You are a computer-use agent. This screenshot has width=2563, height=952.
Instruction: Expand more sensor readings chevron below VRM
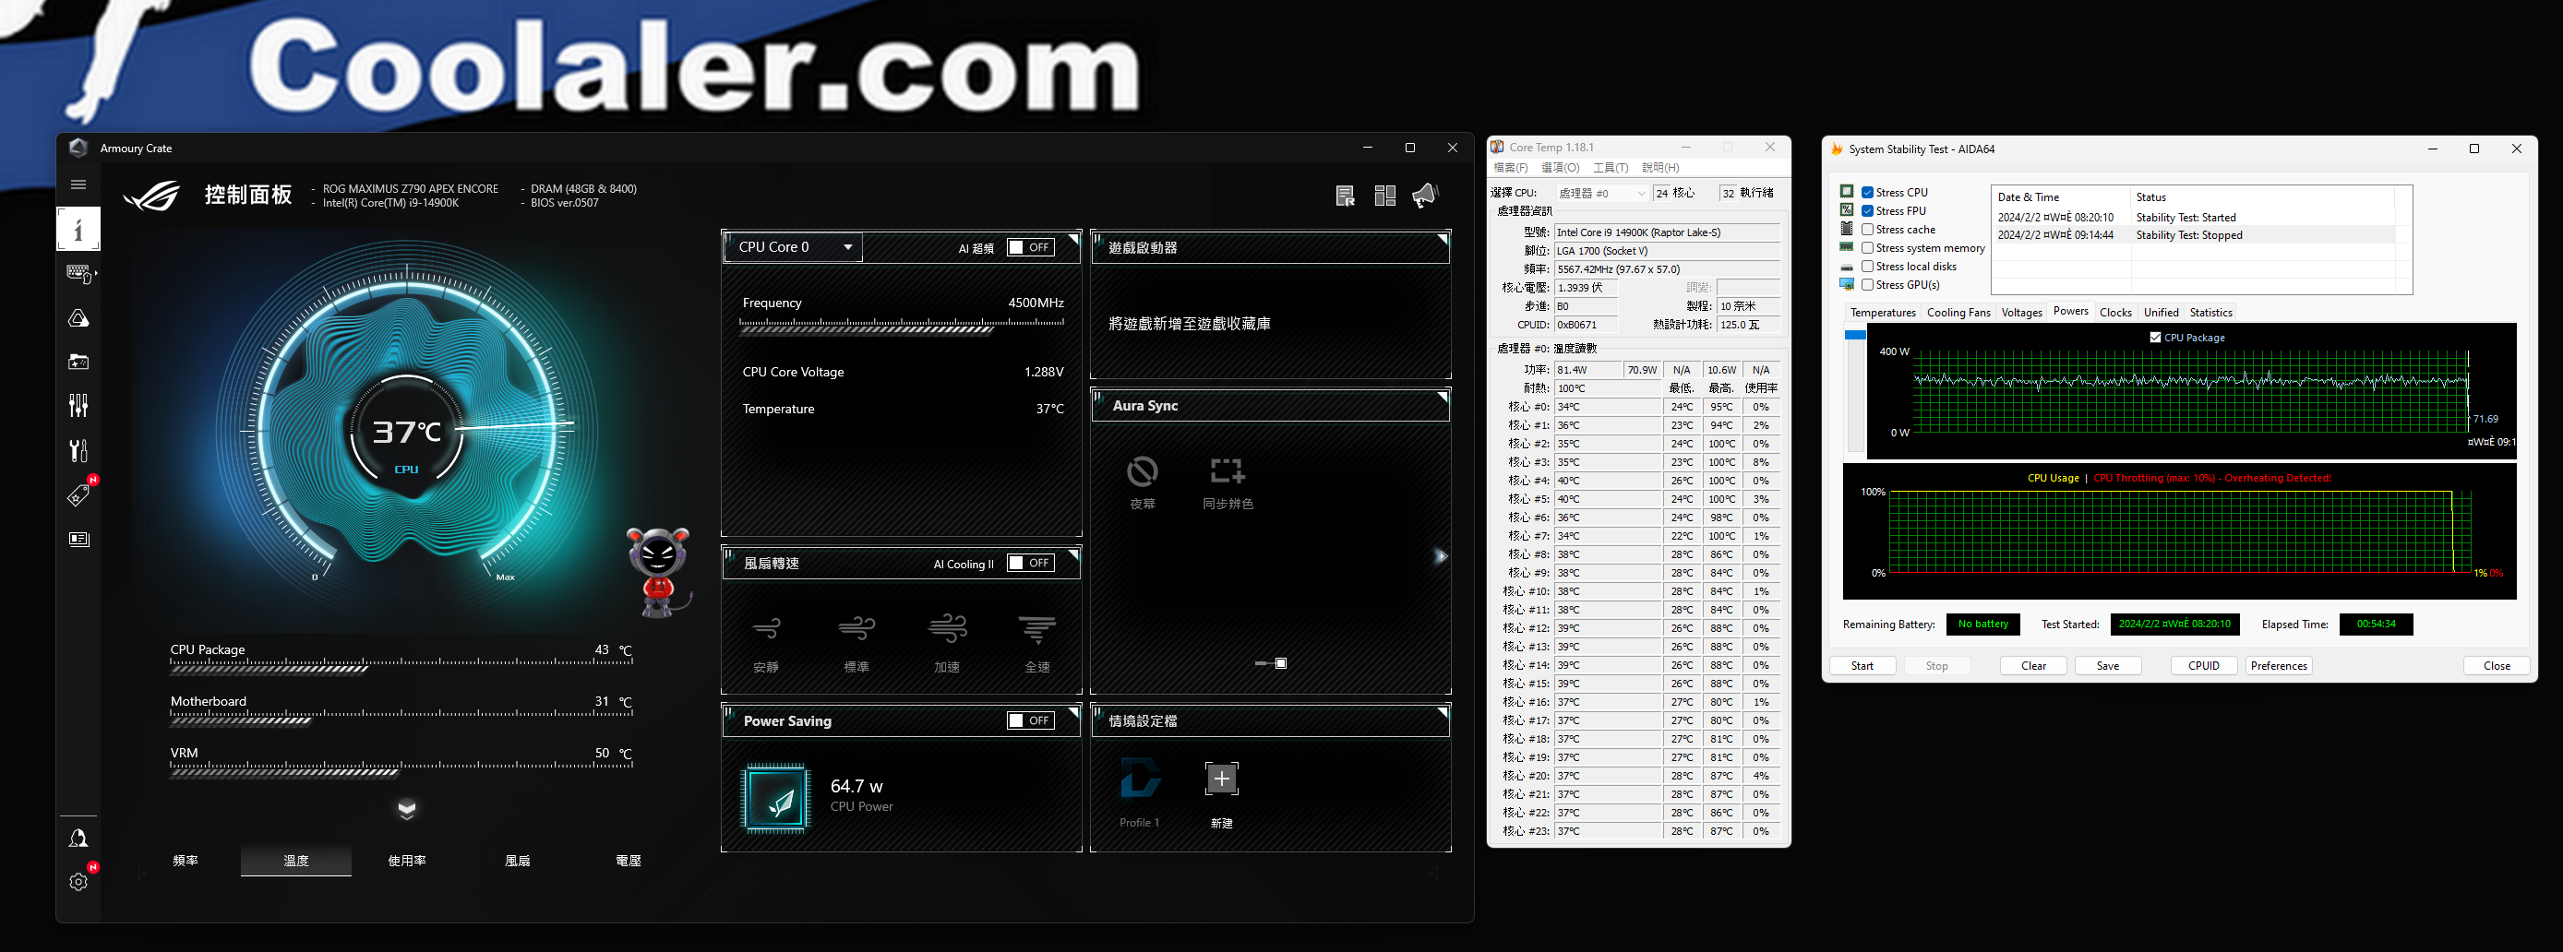pyautogui.click(x=406, y=809)
